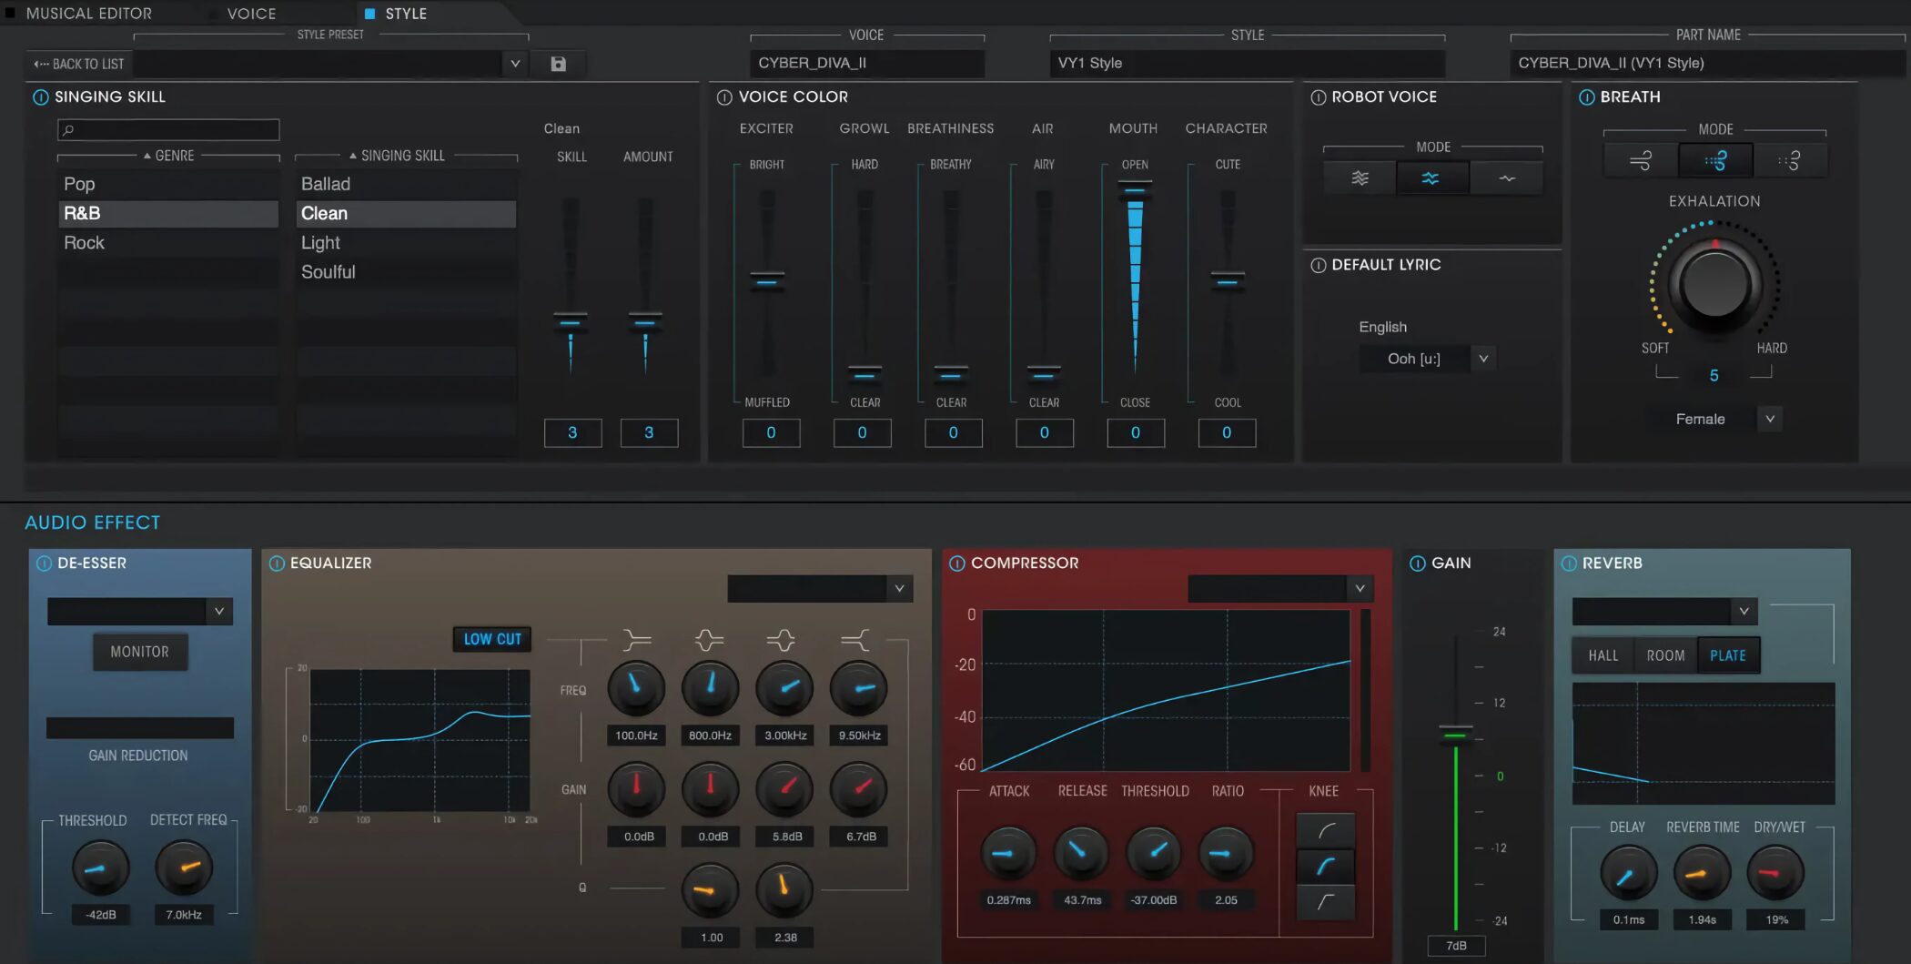Select Soulful in the singing skill list

pos(329,272)
